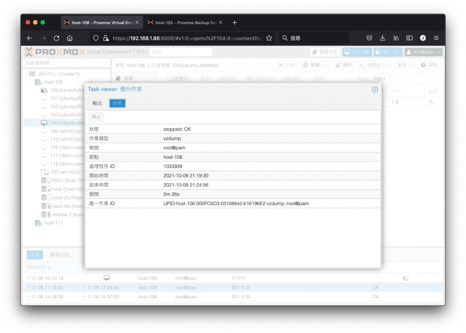Reload the page
466x333 pixels.
[56, 38]
